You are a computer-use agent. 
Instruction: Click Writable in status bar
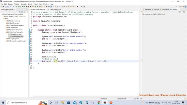click(x=104, y=99)
